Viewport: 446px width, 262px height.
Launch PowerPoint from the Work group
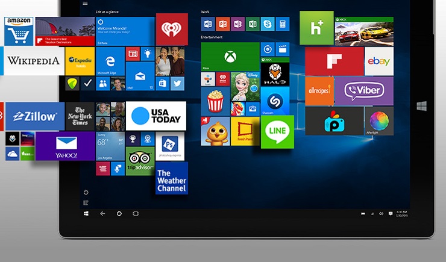point(223,24)
